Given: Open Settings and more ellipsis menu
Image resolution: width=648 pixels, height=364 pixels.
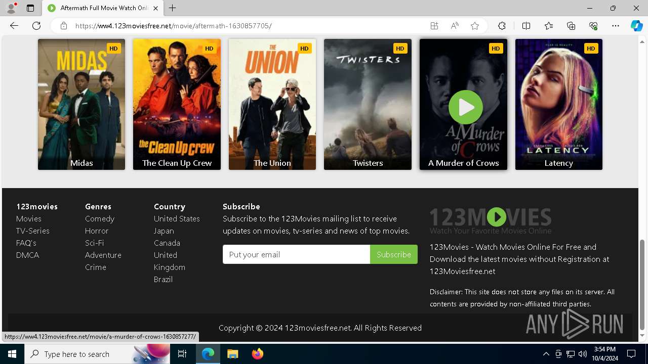Looking at the screenshot, I should [x=616, y=26].
